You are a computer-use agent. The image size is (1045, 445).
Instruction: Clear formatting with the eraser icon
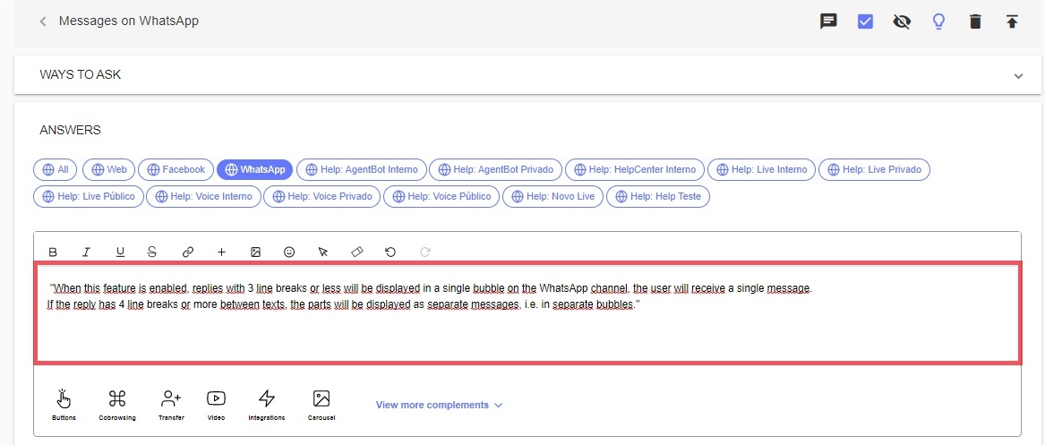[357, 252]
